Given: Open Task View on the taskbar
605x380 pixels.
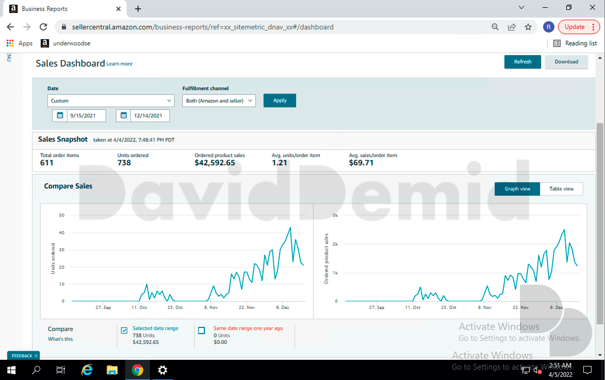Looking at the screenshot, I should (x=61, y=370).
